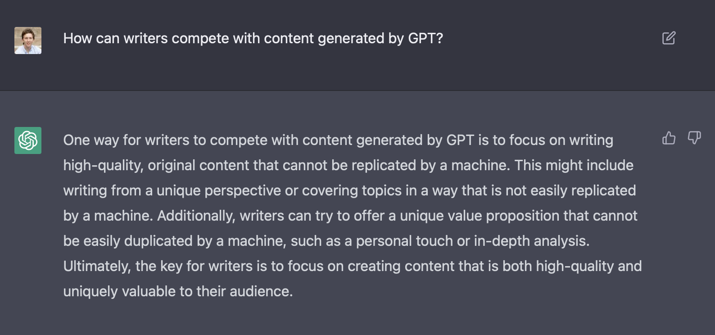
Task: Click "GPT?" at the end of the user question
Action: click(425, 38)
